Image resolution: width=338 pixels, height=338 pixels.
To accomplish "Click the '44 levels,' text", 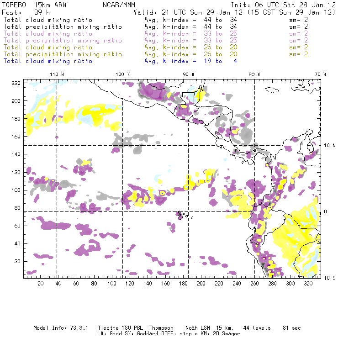I will 258,328.
